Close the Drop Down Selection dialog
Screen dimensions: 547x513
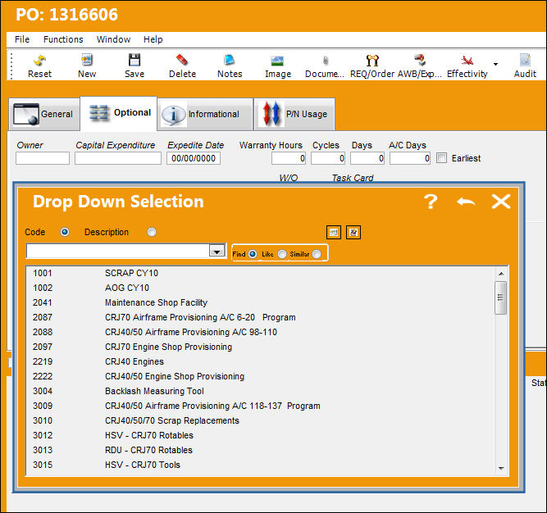501,202
